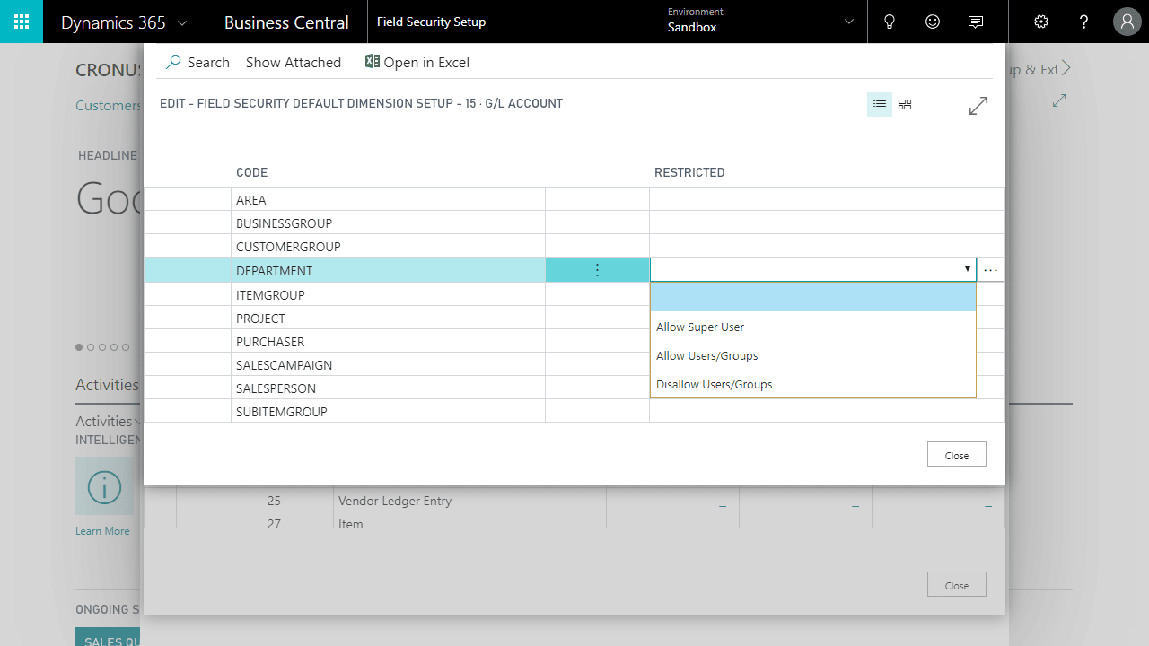Click the Restricted cell for AREA

827,199
